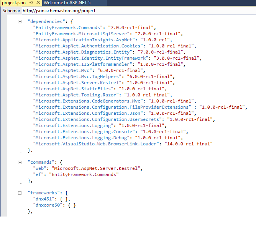The height and width of the screenshot is (228, 256).
Task: Click "EntityFramework.Commands" command value
Action: point(84,174)
